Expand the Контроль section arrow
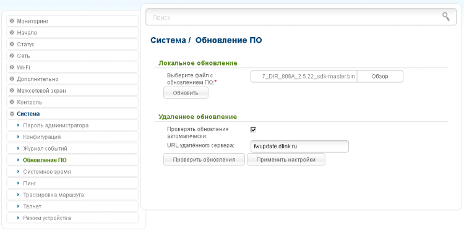The image size is (464, 233). pos(12,102)
